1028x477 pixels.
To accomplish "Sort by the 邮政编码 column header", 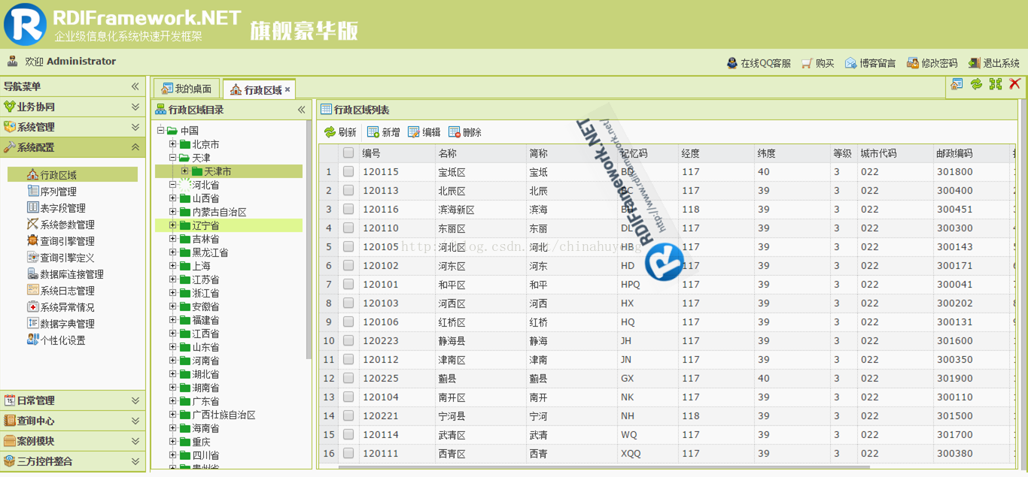I will pyautogui.click(x=971, y=153).
